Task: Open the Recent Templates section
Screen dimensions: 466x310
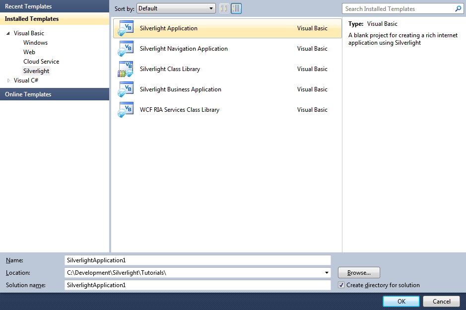Action: click(x=55, y=6)
